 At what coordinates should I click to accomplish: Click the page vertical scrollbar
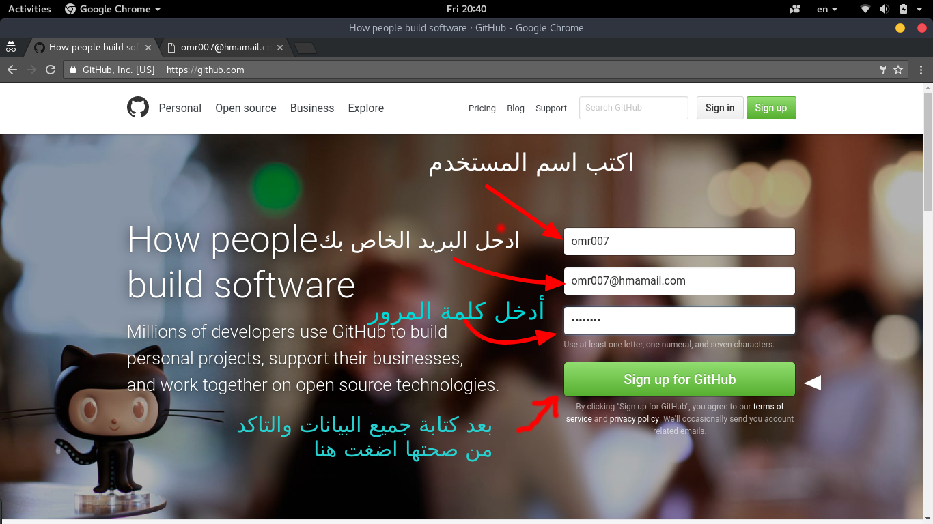click(928, 150)
